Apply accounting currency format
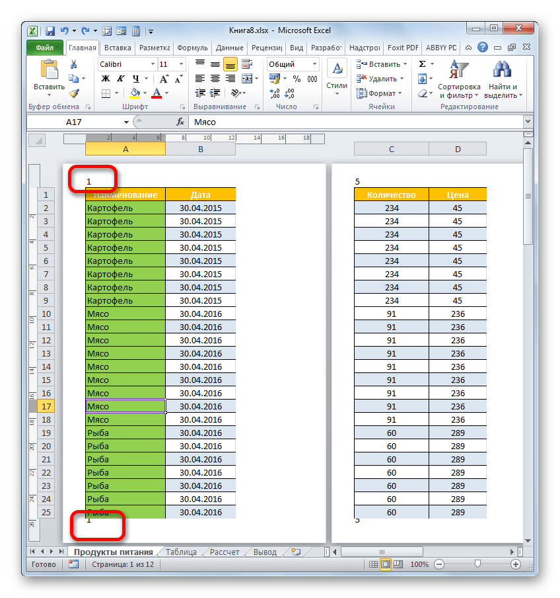 coord(275,79)
